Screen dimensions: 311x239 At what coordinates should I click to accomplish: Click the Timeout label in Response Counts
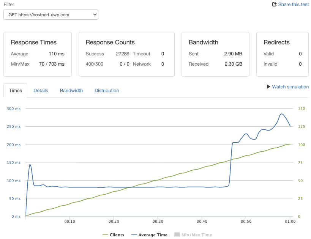click(141, 54)
